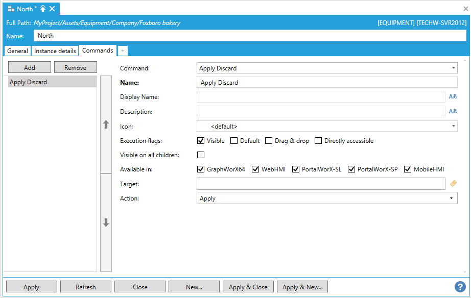Click the move command up arrow
Screen dimensions: 471x299
coord(106,124)
